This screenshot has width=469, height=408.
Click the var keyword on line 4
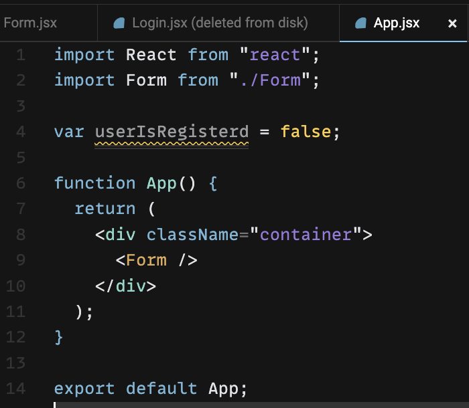pos(69,132)
